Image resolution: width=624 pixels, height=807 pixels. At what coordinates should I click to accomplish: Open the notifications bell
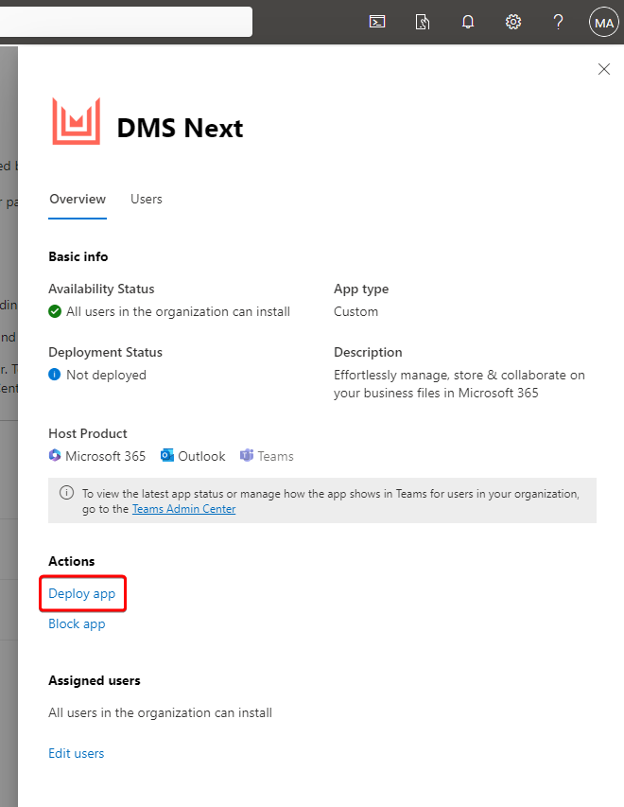point(468,21)
